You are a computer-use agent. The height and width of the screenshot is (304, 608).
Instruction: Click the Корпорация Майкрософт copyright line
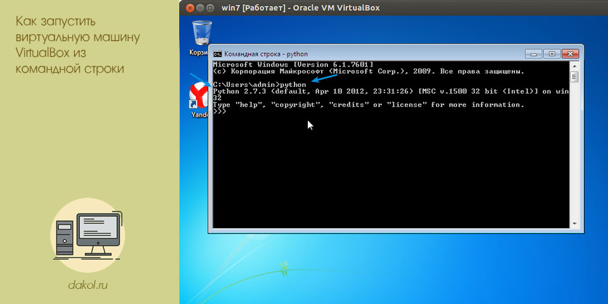(x=369, y=72)
